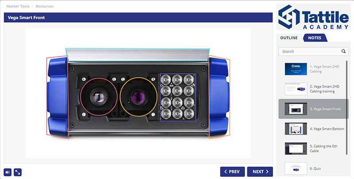354x179 pixels.
Task: Mute audio with the speaker icon
Action: [x=8, y=172]
